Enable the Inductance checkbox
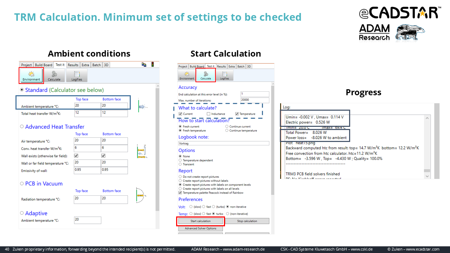 tap(208, 114)
